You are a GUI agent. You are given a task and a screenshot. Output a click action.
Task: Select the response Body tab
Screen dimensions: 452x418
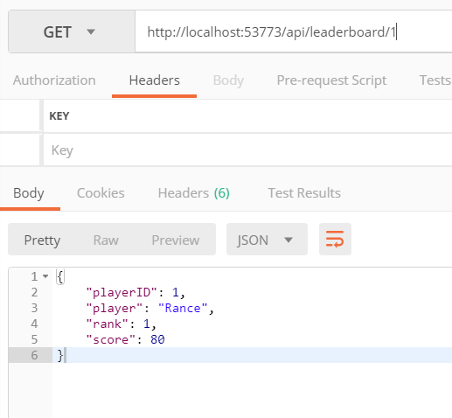click(29, 193)
